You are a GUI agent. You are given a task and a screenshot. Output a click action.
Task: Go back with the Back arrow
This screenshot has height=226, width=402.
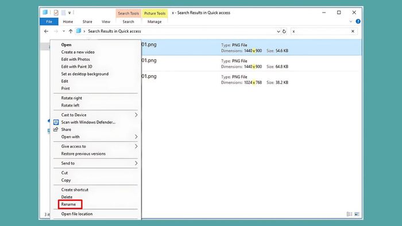click(46, 31)
